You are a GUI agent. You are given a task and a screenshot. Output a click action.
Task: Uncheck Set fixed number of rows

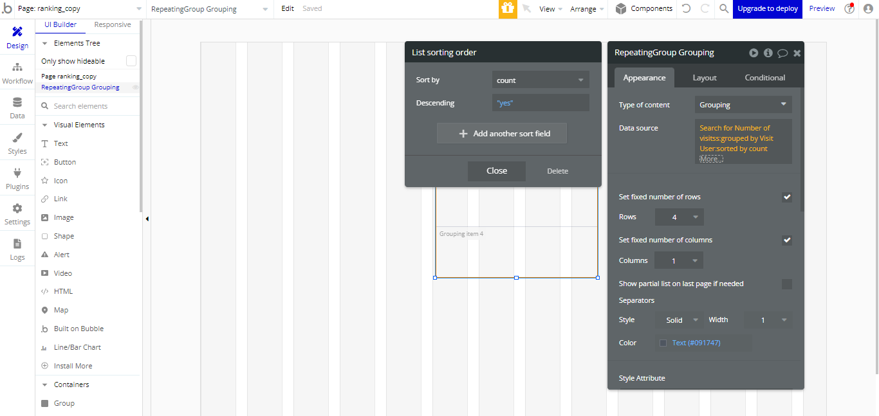coord(787,197)
